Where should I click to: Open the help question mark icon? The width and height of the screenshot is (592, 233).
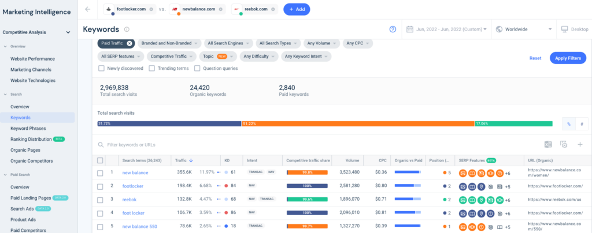pyautogui.click(x=393, y=29)
